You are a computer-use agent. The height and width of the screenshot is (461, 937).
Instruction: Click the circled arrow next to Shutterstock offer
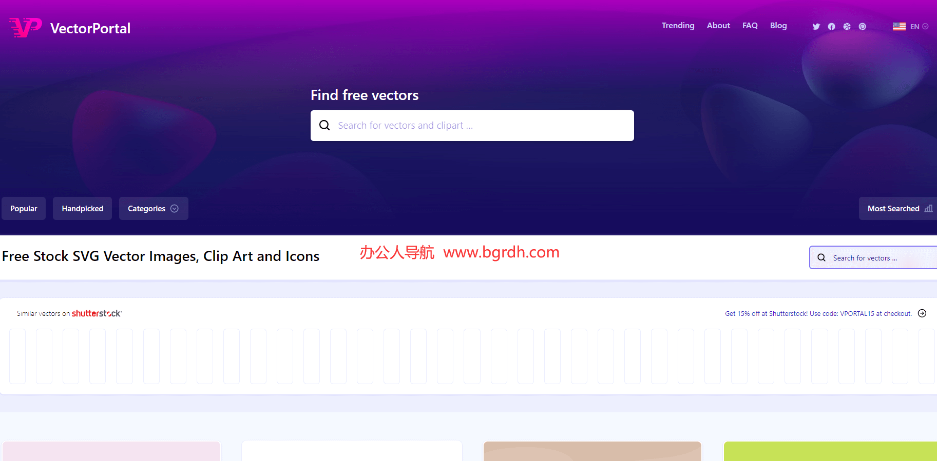point(922,313)
